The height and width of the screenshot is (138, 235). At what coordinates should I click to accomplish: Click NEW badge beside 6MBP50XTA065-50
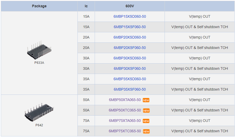pyautogui.click(x=146, y=100)
